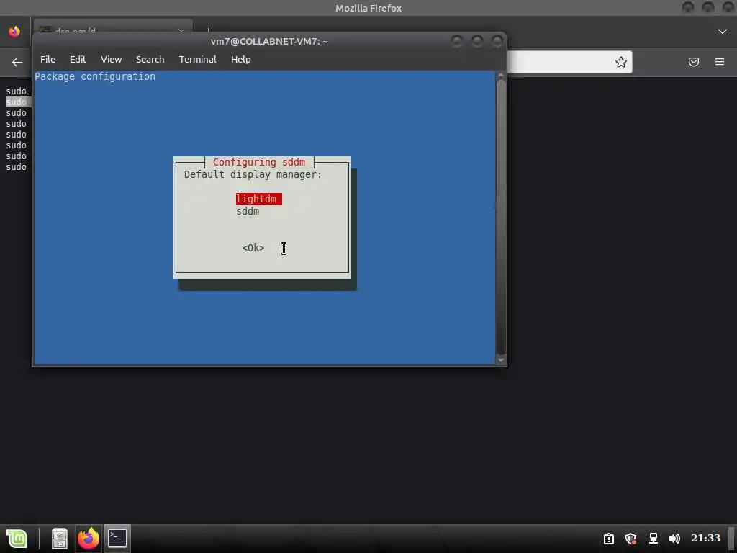This screenshot has height=553, width=737.
Task: Open the network connection tray icon
Action: [x=653, y=539]
